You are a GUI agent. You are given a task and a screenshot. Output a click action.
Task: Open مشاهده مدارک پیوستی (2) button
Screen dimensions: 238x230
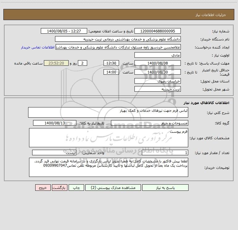coord(113,188)
